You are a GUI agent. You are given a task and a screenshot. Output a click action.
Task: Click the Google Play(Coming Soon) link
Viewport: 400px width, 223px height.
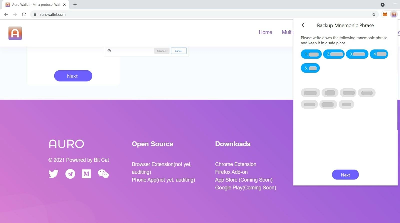pos(246,187)
